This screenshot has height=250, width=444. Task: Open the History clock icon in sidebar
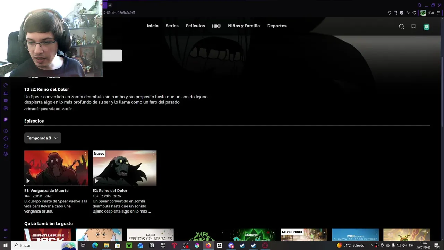pos(6,139)
